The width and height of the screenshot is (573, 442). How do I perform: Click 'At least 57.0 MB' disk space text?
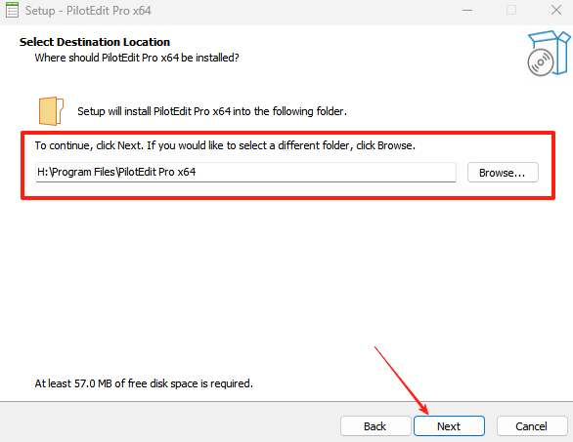(144, 383)
